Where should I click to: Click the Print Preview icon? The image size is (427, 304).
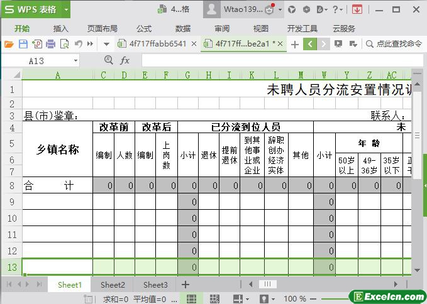[x=64, y=44]
